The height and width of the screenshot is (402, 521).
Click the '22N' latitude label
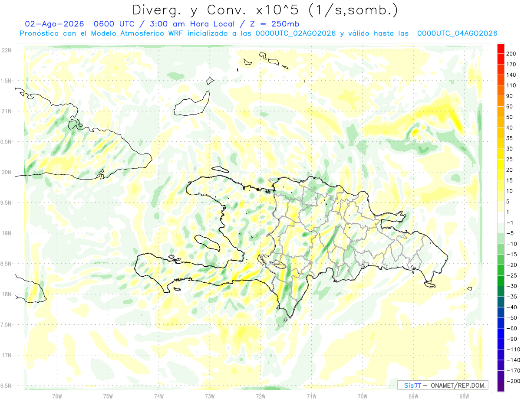(6, 50)
